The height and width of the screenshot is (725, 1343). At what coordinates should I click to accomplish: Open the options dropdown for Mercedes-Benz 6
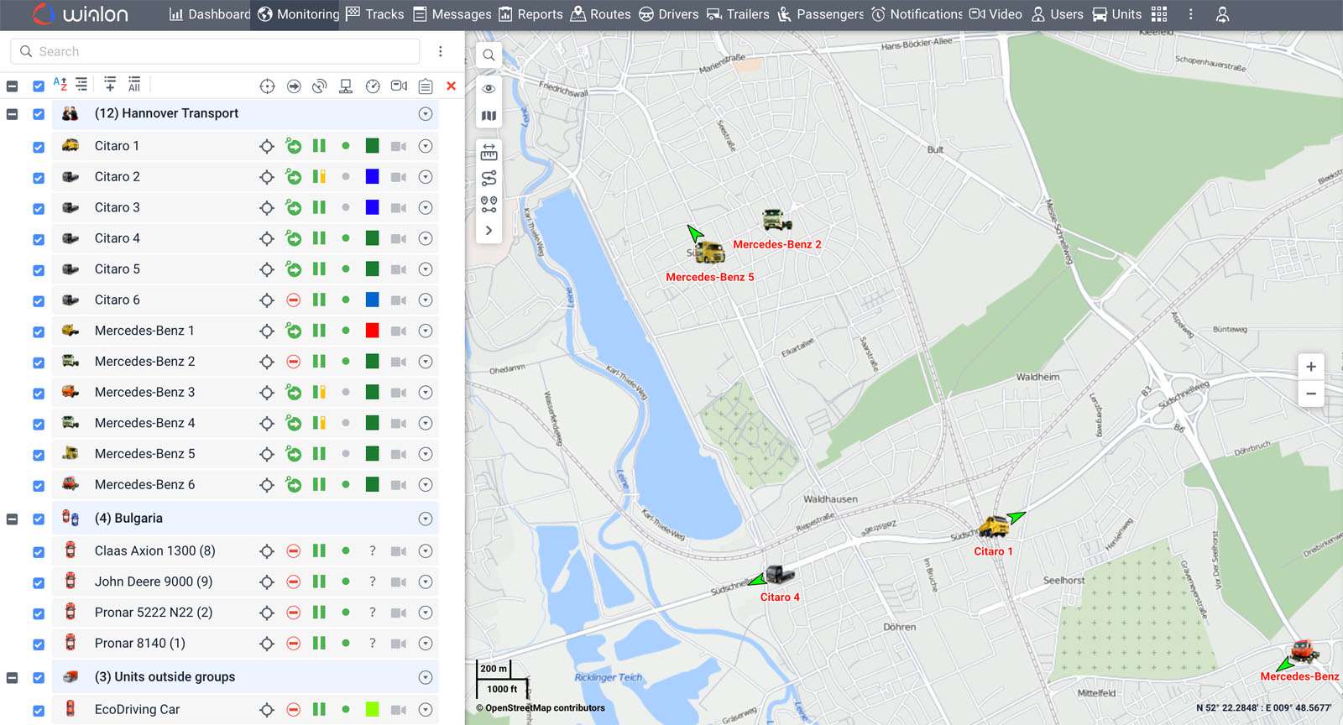(426, 485)
